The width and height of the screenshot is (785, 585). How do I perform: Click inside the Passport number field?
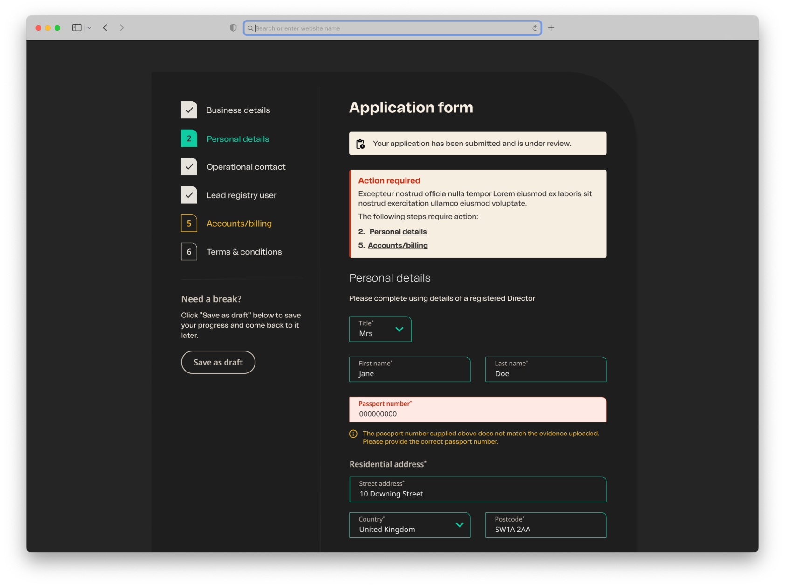click(x=477, y=413)
